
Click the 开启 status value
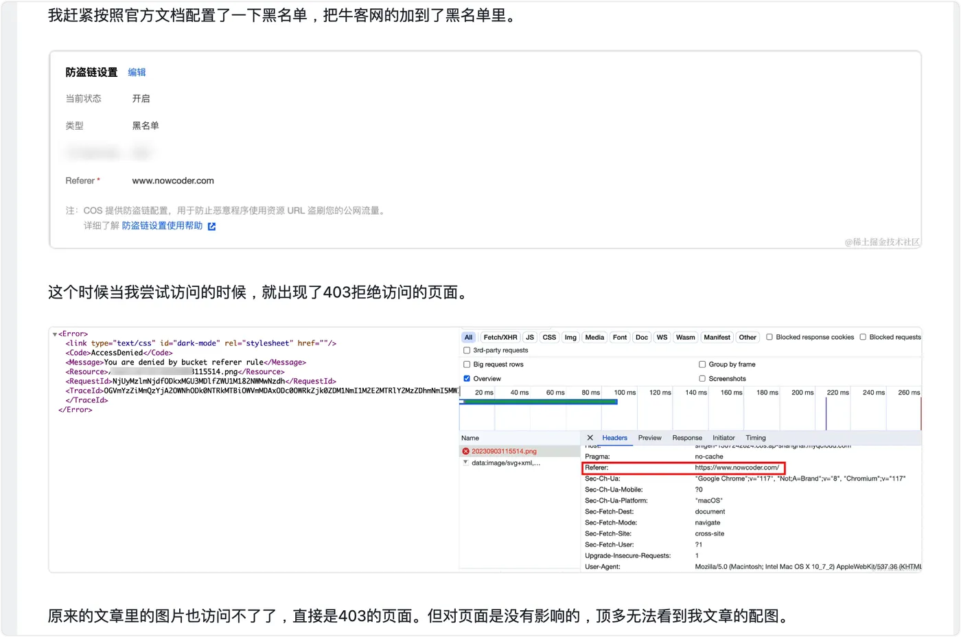click(x=141, y=99)
